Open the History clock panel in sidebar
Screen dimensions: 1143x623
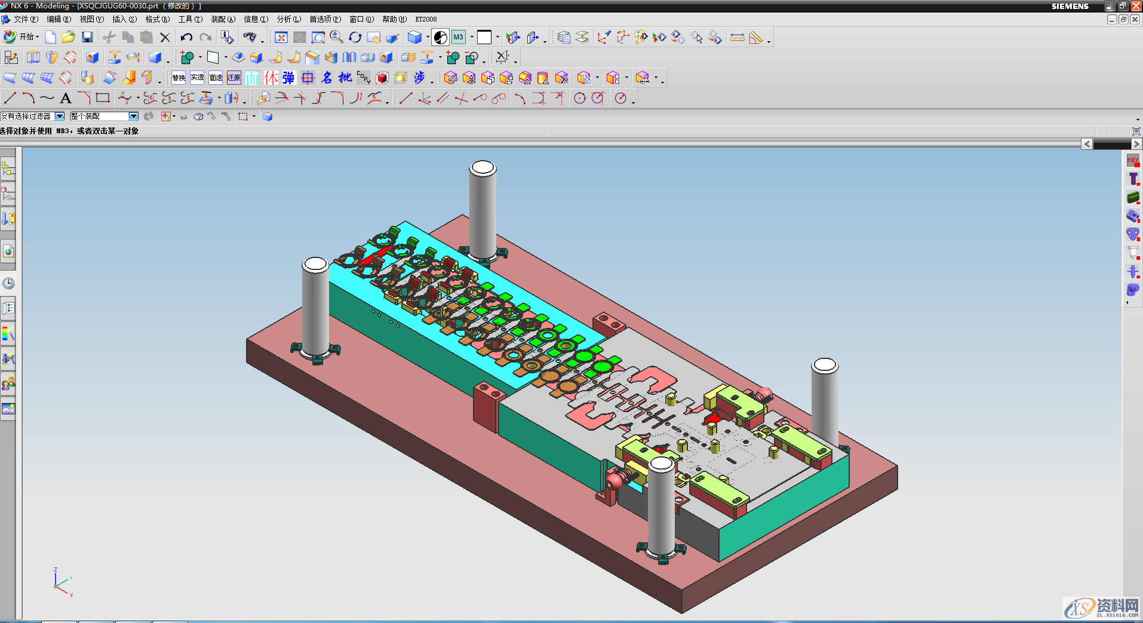pos(8,283)
